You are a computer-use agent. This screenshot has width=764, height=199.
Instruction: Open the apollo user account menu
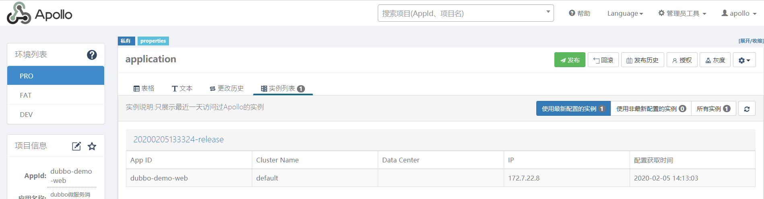[739, 13]
